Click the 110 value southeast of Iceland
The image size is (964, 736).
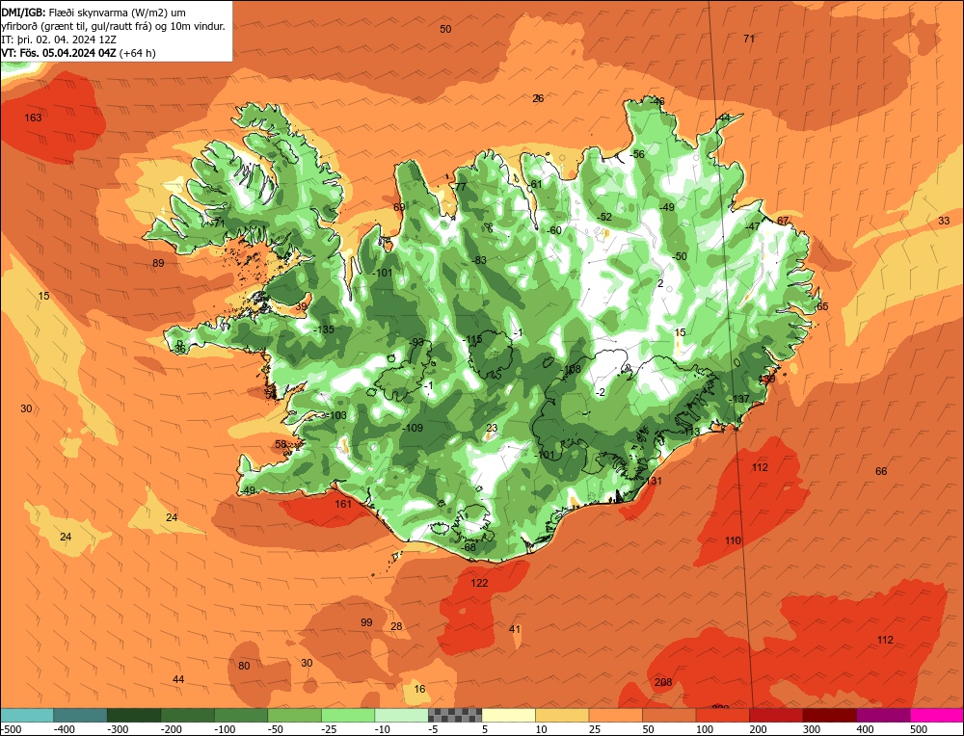(x=733, y=540)
